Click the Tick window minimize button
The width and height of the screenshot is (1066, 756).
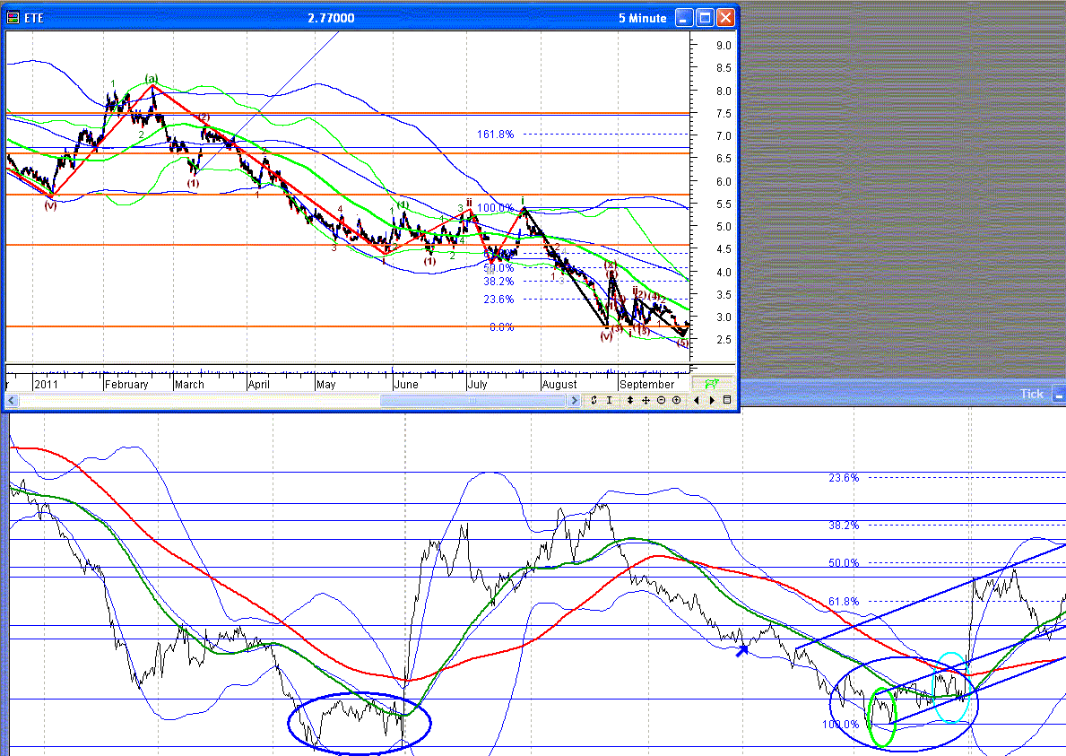1059,394
